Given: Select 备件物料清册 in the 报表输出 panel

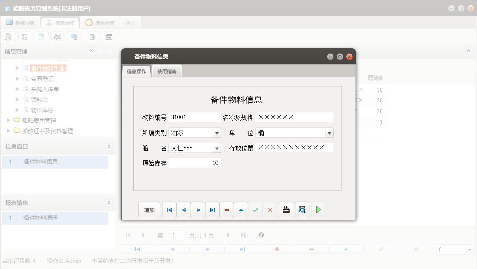Looking at the screenshot, I should tap(40, 218).
